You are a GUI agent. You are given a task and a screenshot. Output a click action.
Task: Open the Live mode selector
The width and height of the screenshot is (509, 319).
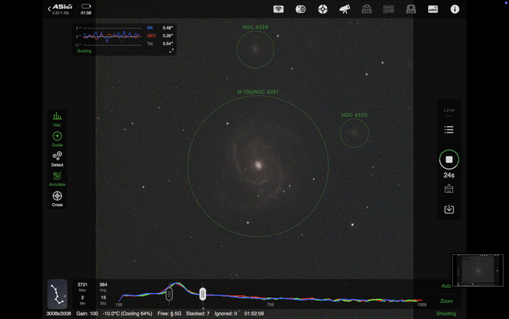[x=449, y=111]
